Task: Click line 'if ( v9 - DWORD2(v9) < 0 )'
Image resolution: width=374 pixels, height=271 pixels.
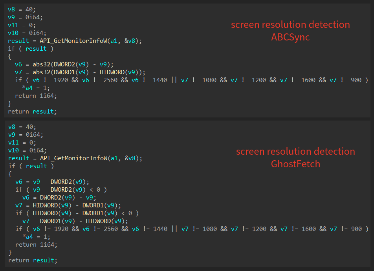Action: coord(61,190)
